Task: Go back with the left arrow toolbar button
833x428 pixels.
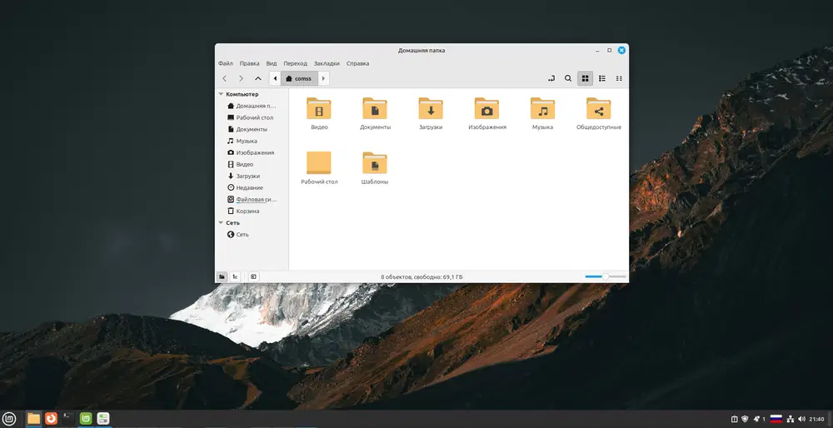Action: pos(224,78)
